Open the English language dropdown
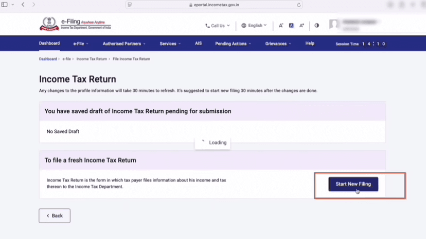 coord(254,25)
